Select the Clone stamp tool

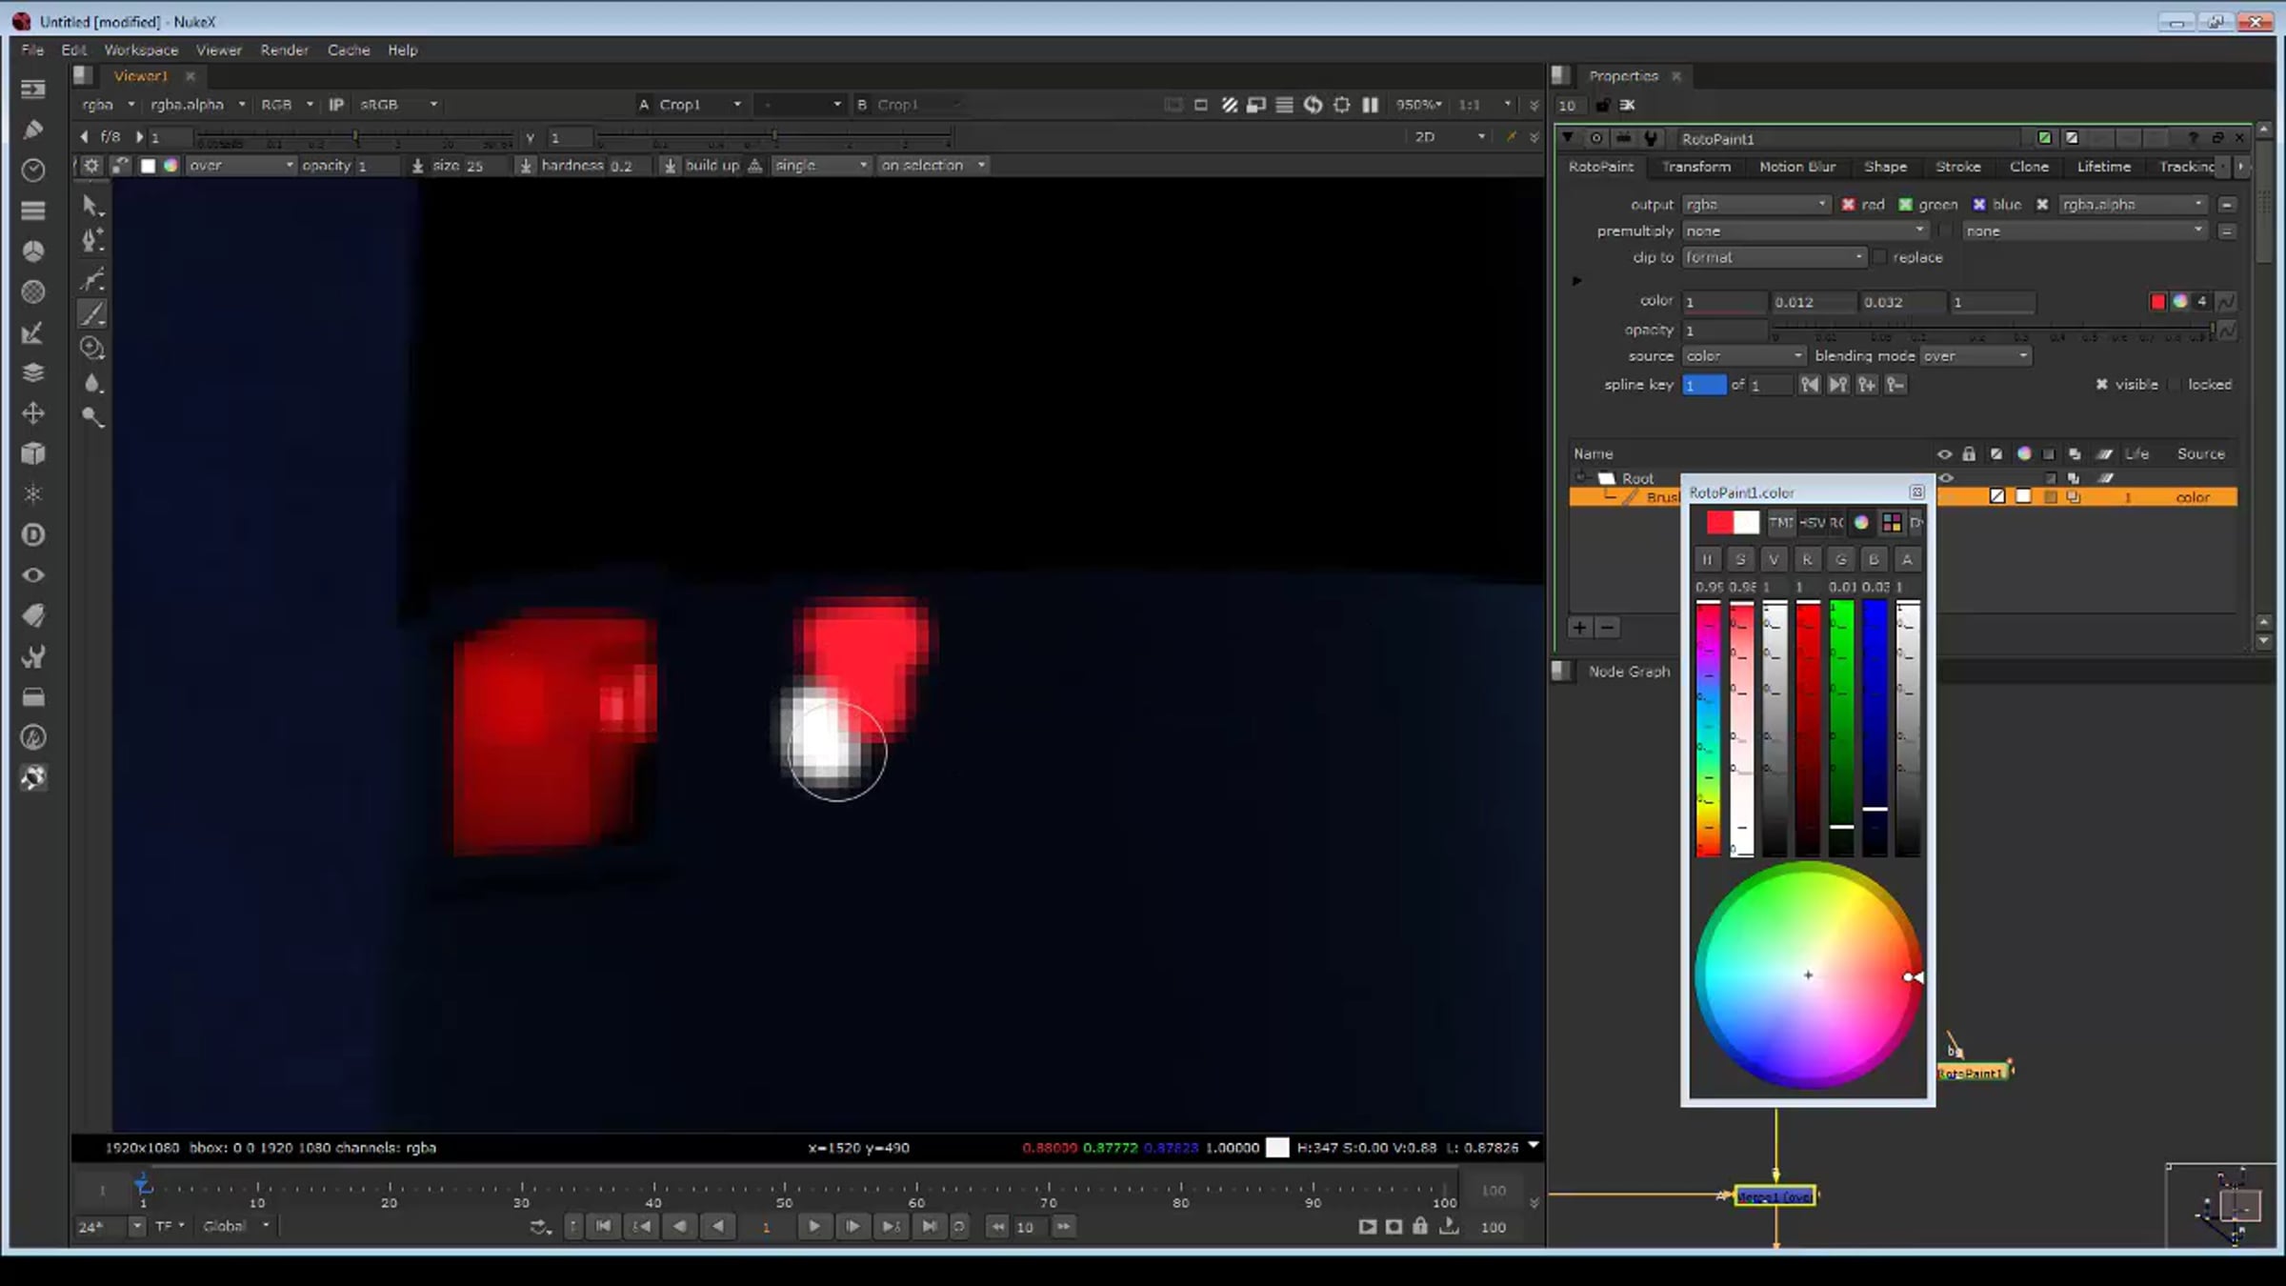coord(92,348)
